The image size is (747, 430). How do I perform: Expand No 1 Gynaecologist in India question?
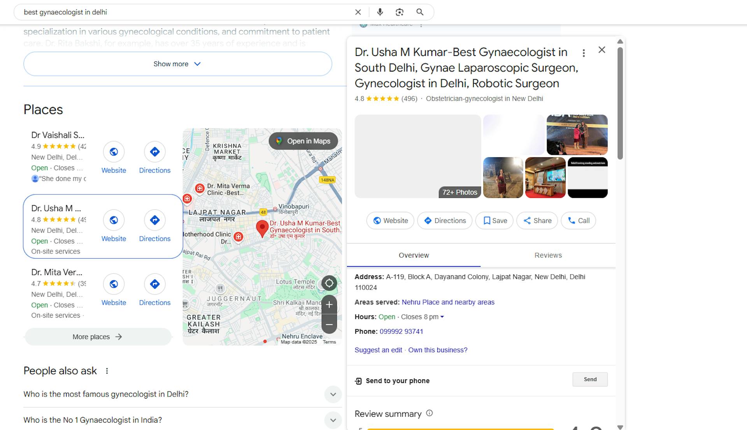coord(182,420)
